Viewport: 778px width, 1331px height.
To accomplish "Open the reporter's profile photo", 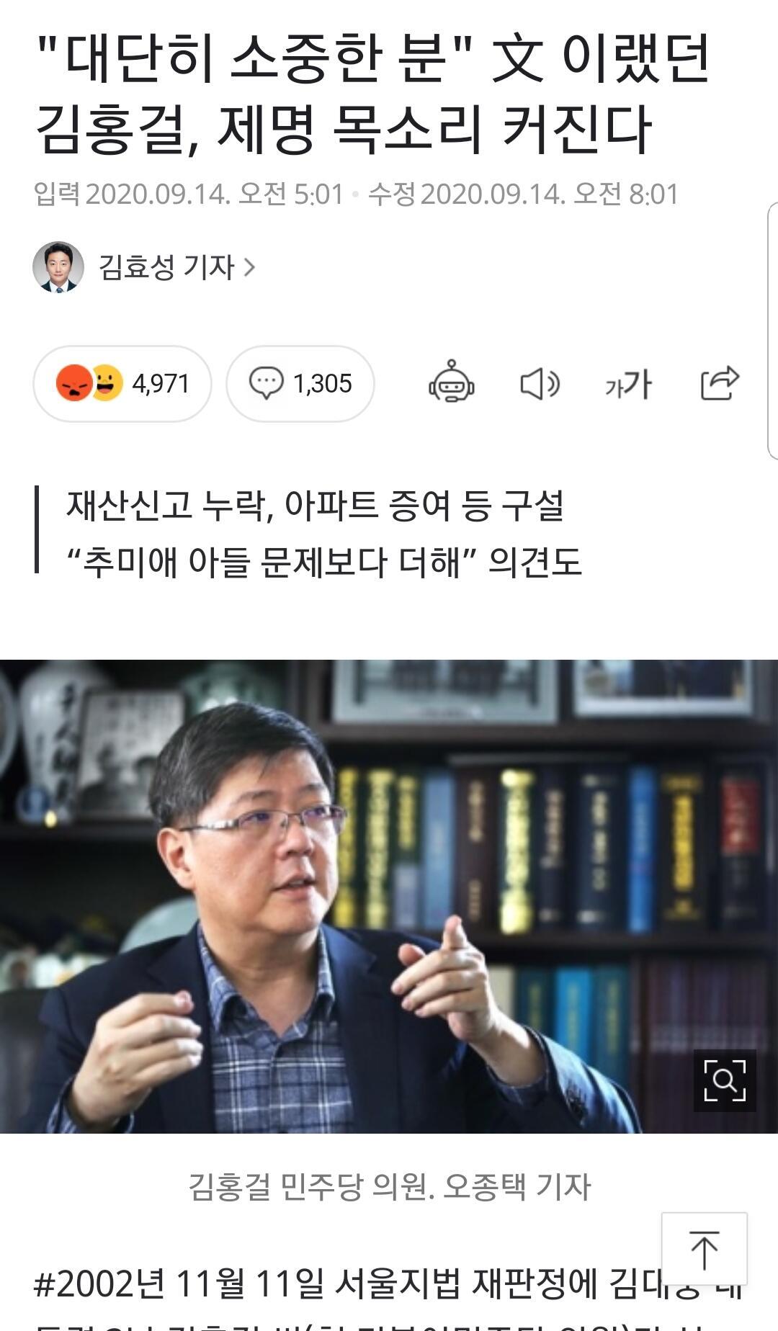I will (x=58, y=267).
